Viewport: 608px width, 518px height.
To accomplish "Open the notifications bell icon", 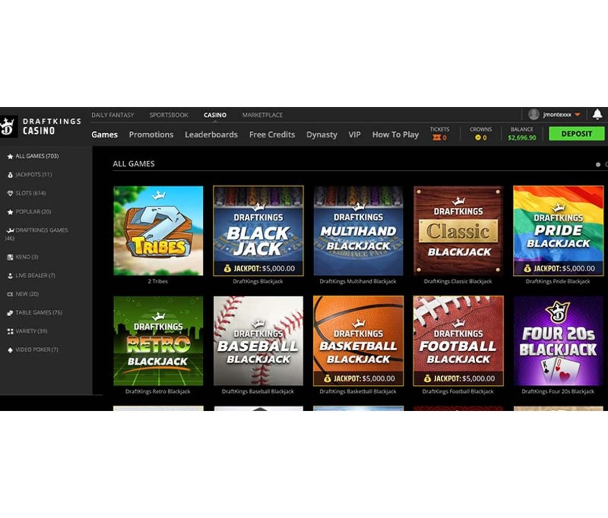I will [x=598, y=115].
